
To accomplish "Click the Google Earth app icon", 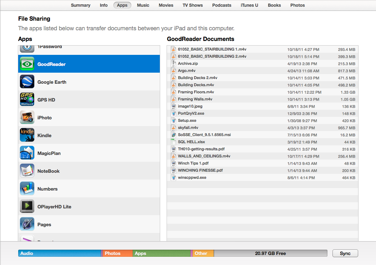I will coord(27,82).
